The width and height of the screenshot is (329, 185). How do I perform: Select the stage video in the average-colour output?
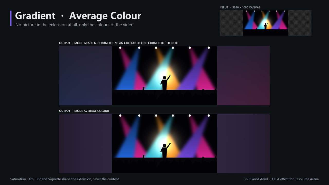(x=164, y=143)
